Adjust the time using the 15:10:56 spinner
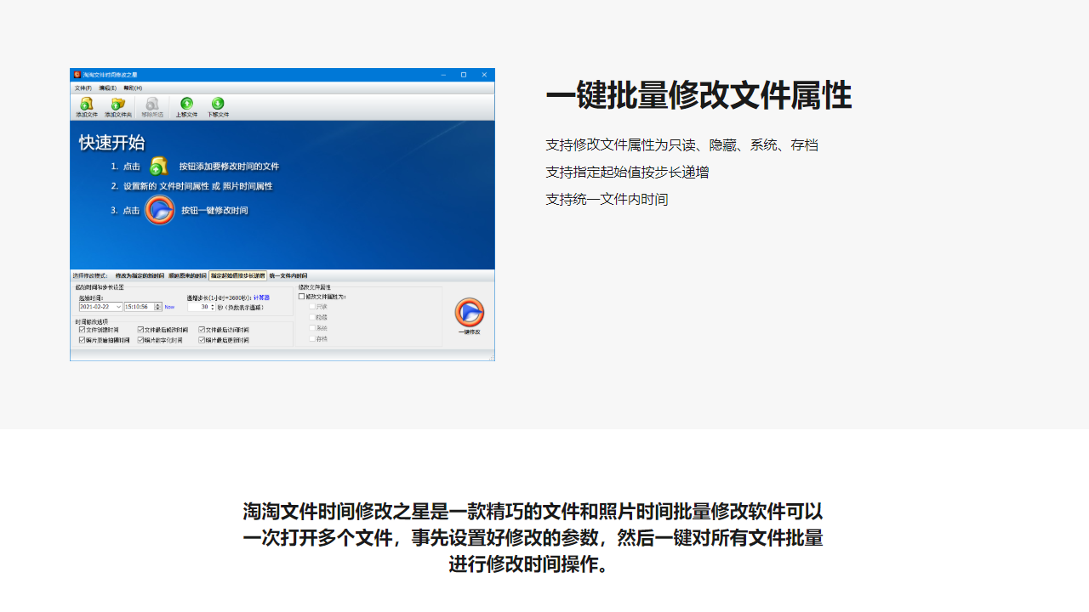Viewport: 1089px width, 612px height. (x=157, y=307)
